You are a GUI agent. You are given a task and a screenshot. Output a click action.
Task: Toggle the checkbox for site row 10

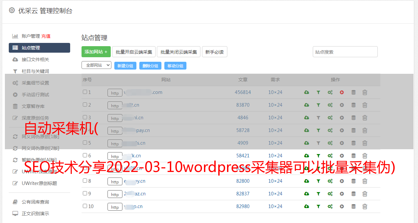85,206
